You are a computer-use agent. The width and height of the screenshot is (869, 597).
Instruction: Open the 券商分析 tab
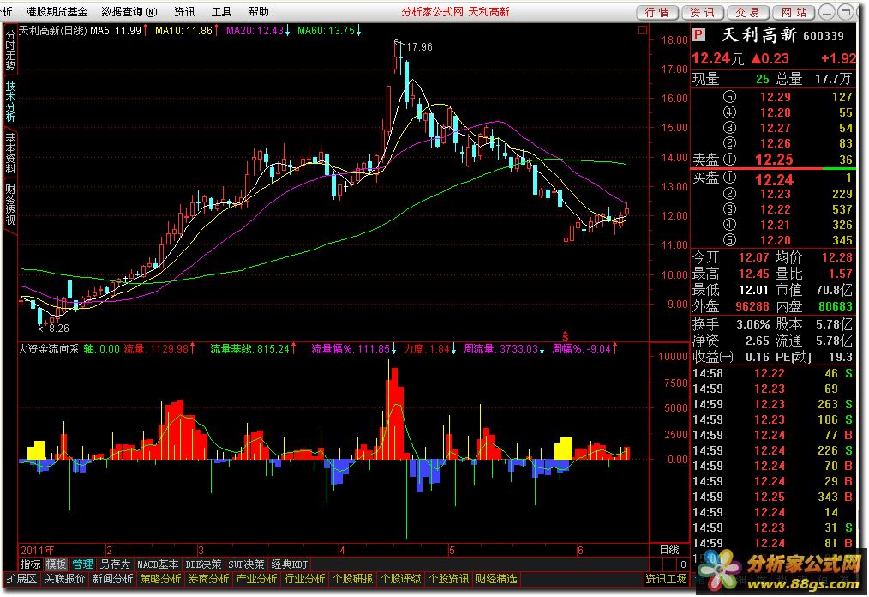(208, 579)
